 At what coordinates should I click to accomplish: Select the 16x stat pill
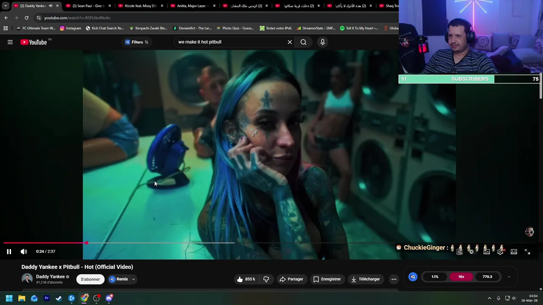click(461, 277)
